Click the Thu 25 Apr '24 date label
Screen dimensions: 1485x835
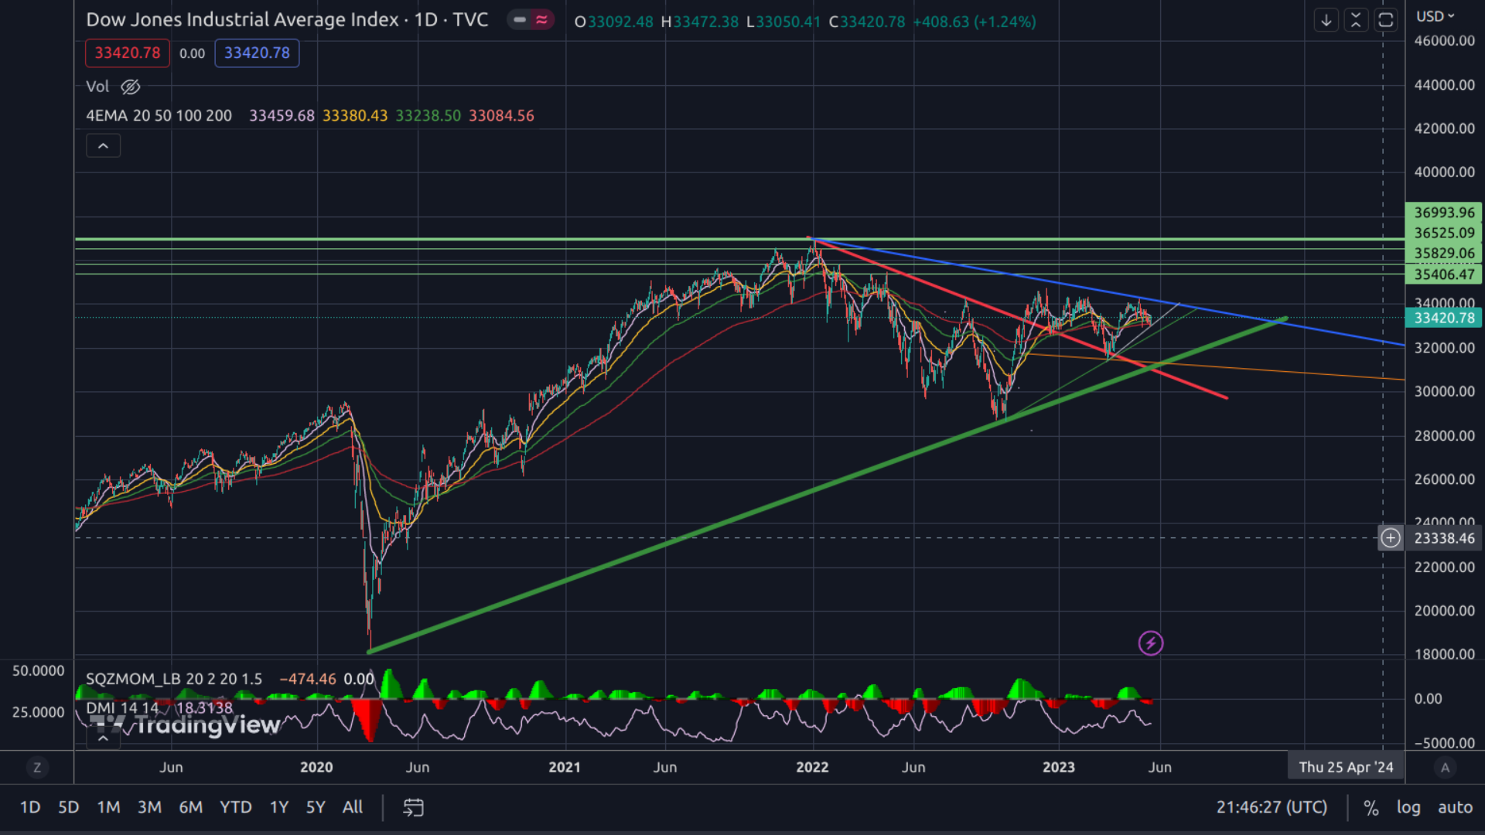tap(1346, 768)
